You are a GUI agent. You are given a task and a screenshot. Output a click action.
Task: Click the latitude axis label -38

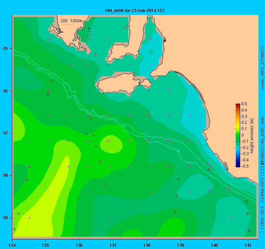click(x=5, y=175)
